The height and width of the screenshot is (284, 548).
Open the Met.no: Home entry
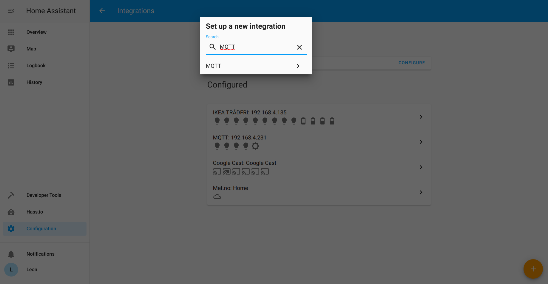(x=319, y=192)
